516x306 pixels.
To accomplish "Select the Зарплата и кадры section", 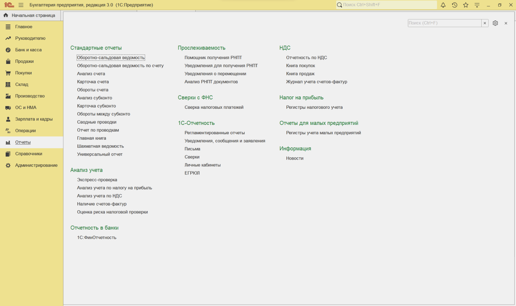I will click(34, 119).
